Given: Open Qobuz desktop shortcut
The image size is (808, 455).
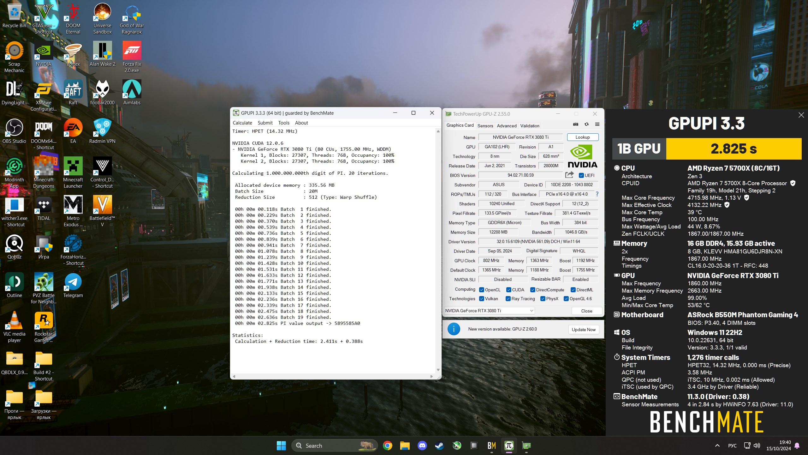Looking at the screenshot, I should [x=14, y=246].
